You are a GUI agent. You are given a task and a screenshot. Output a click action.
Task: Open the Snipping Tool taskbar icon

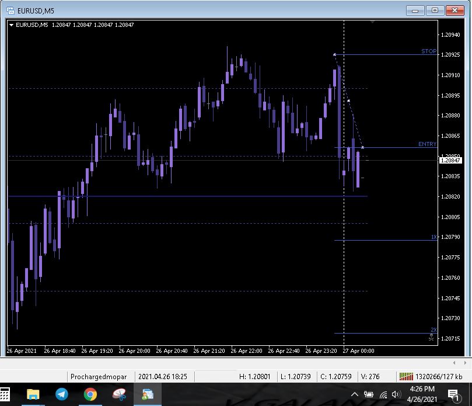click(x=119, y=394)
